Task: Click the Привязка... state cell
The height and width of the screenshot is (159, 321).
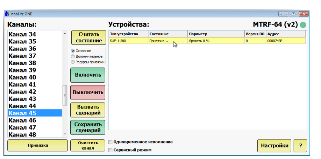Action: click(168, 41)
